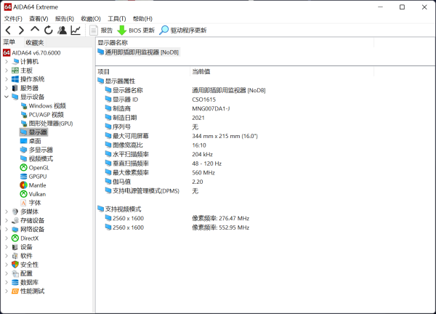The width and height of the screenshot is (436, 314).
Task: Refresh the page with the circular arrow
Action: (x=49, y=30)
